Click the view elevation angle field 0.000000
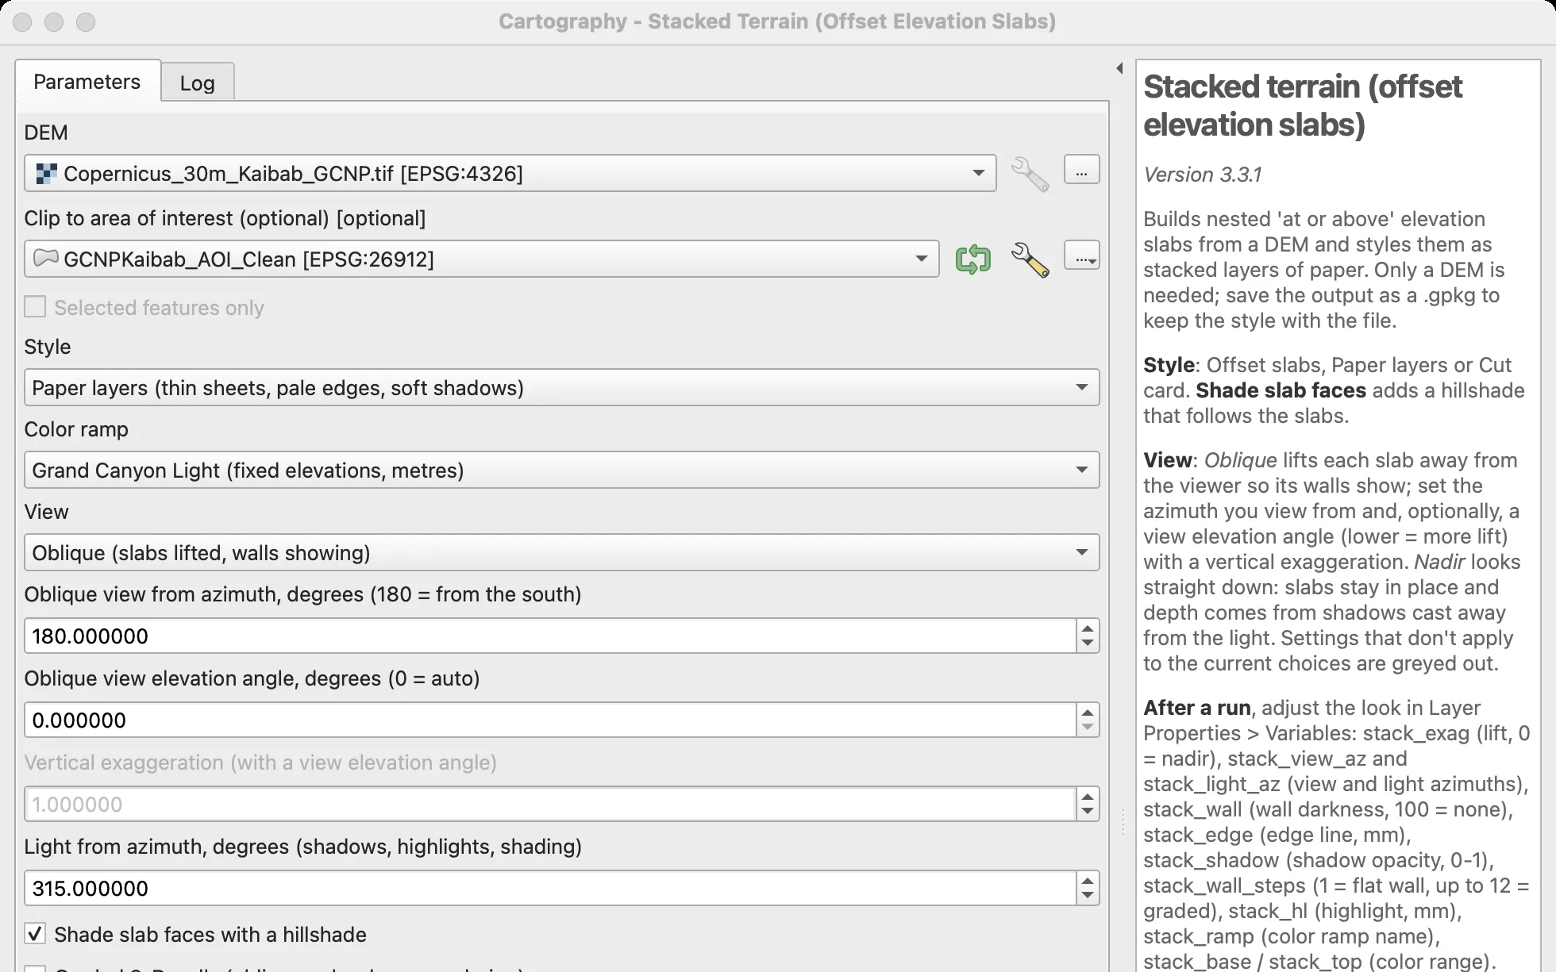Viewport: 1556px width, 972px height. coord(549,720)
